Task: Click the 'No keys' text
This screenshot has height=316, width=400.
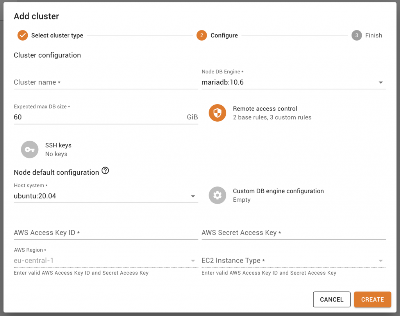Action: click(56, 154)
